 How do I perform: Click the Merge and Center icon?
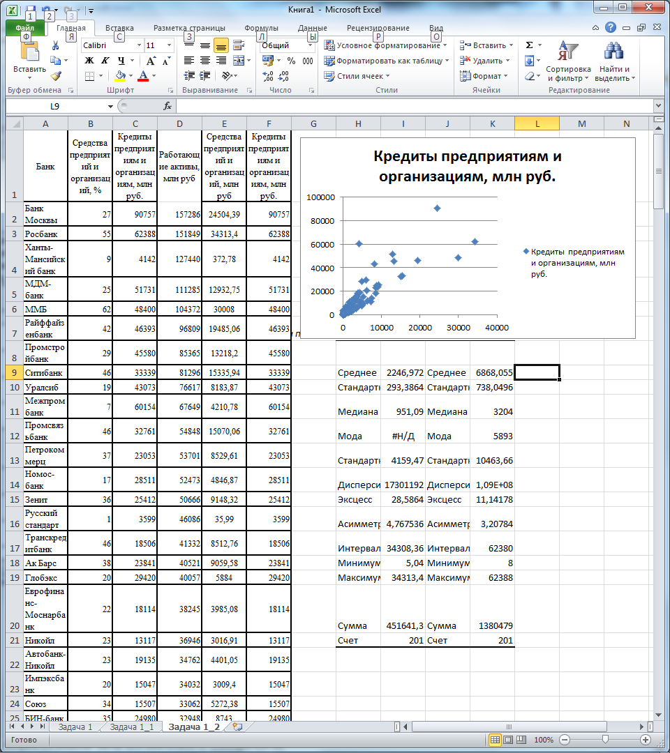coord(239,61)
